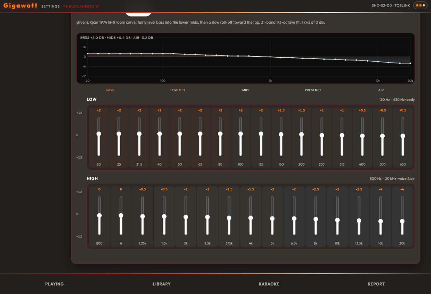The height and width of the screenshot is (294, 431).
Task: Click the LOW section heading
Action: point(92,99)
